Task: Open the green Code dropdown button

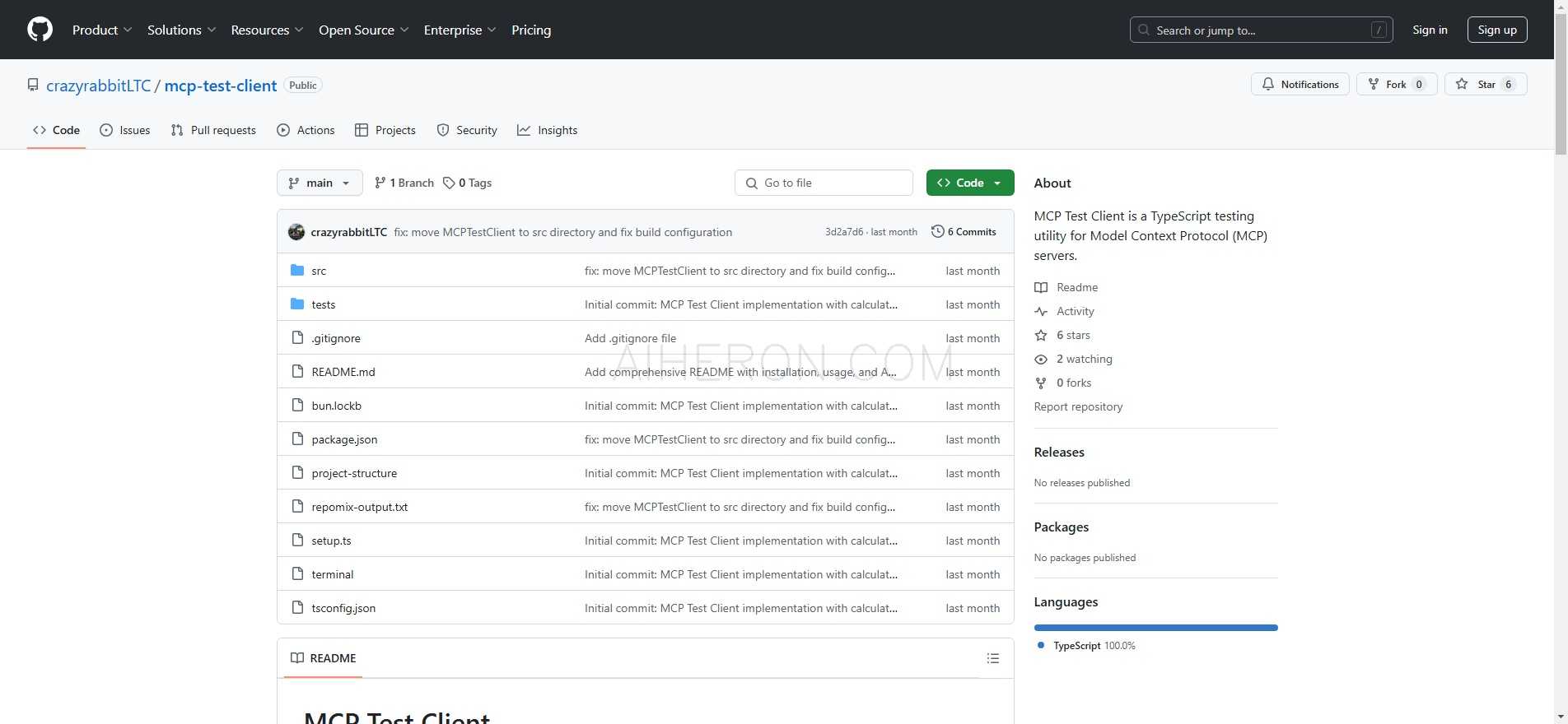Action: point(970,183)
